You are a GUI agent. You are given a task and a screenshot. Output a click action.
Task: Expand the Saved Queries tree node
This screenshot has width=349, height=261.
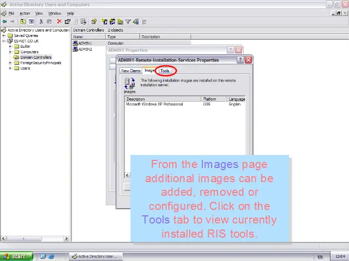[x=10, y=36]
